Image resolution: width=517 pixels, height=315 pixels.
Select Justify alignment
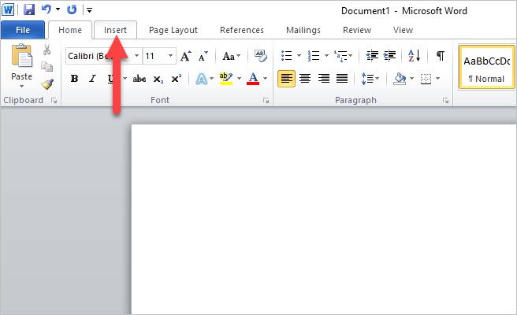(342, 79)
